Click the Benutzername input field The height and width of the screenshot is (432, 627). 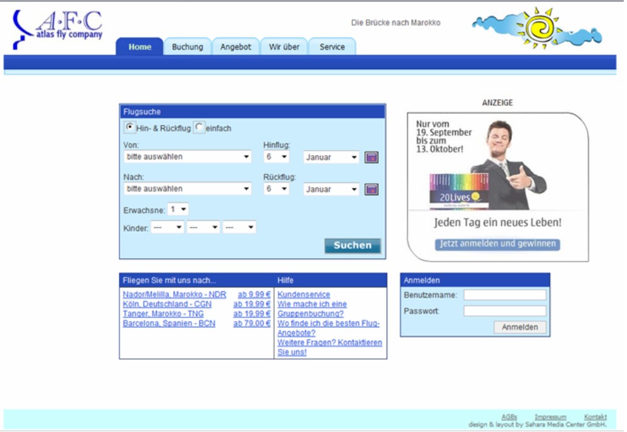click(x=505, y=295)
